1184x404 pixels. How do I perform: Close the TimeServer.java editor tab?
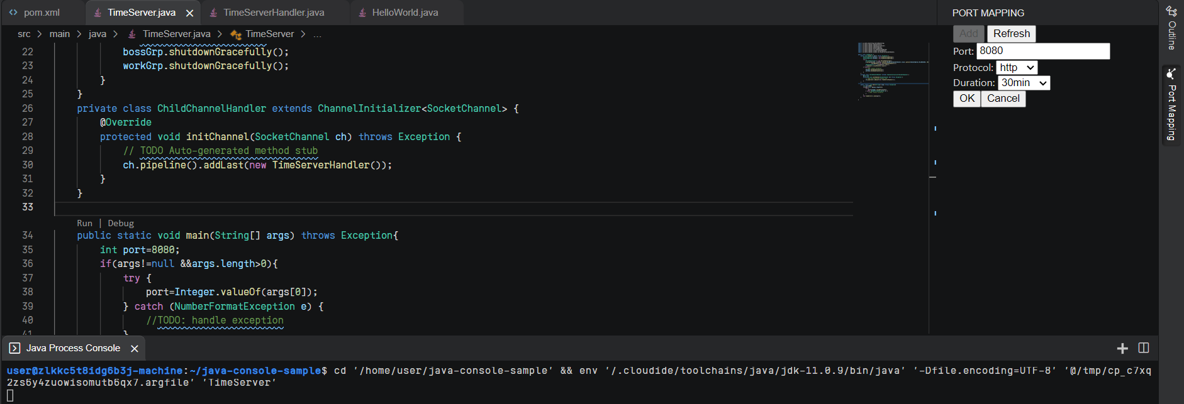[189, 13]
